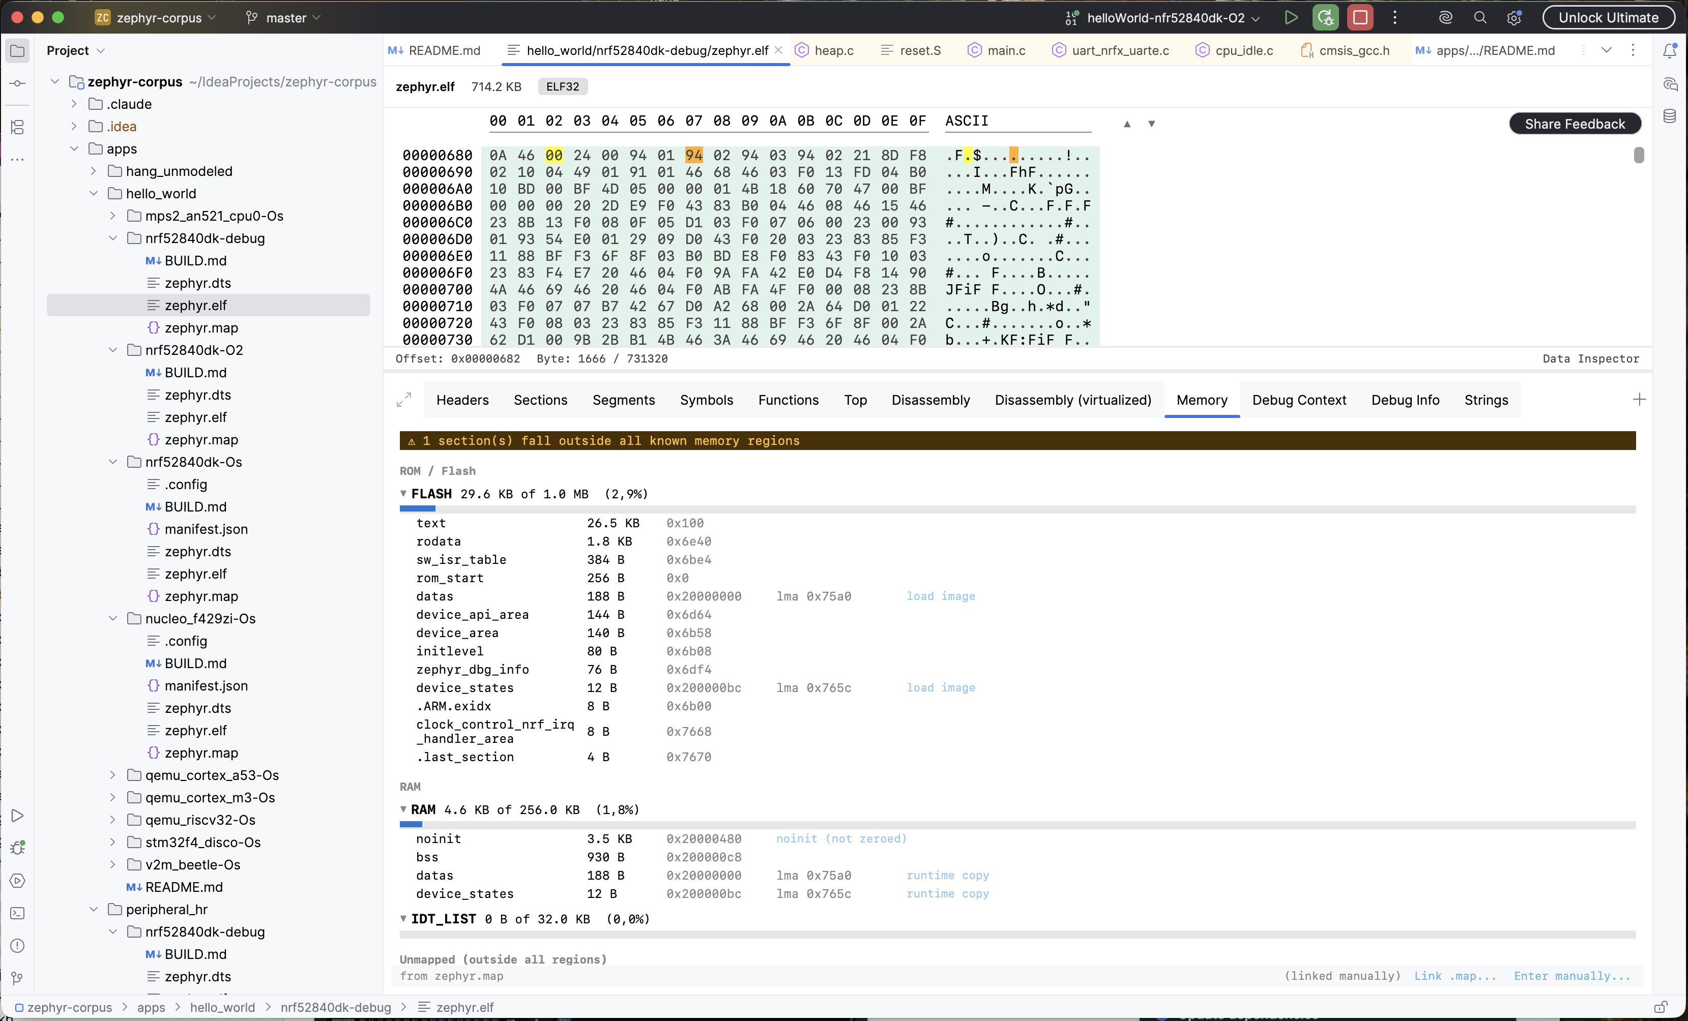This screenshot has width=1688, height=1021.
Task: Click the FLASH usage progress bar
Action: click(x=1017, y=509)
